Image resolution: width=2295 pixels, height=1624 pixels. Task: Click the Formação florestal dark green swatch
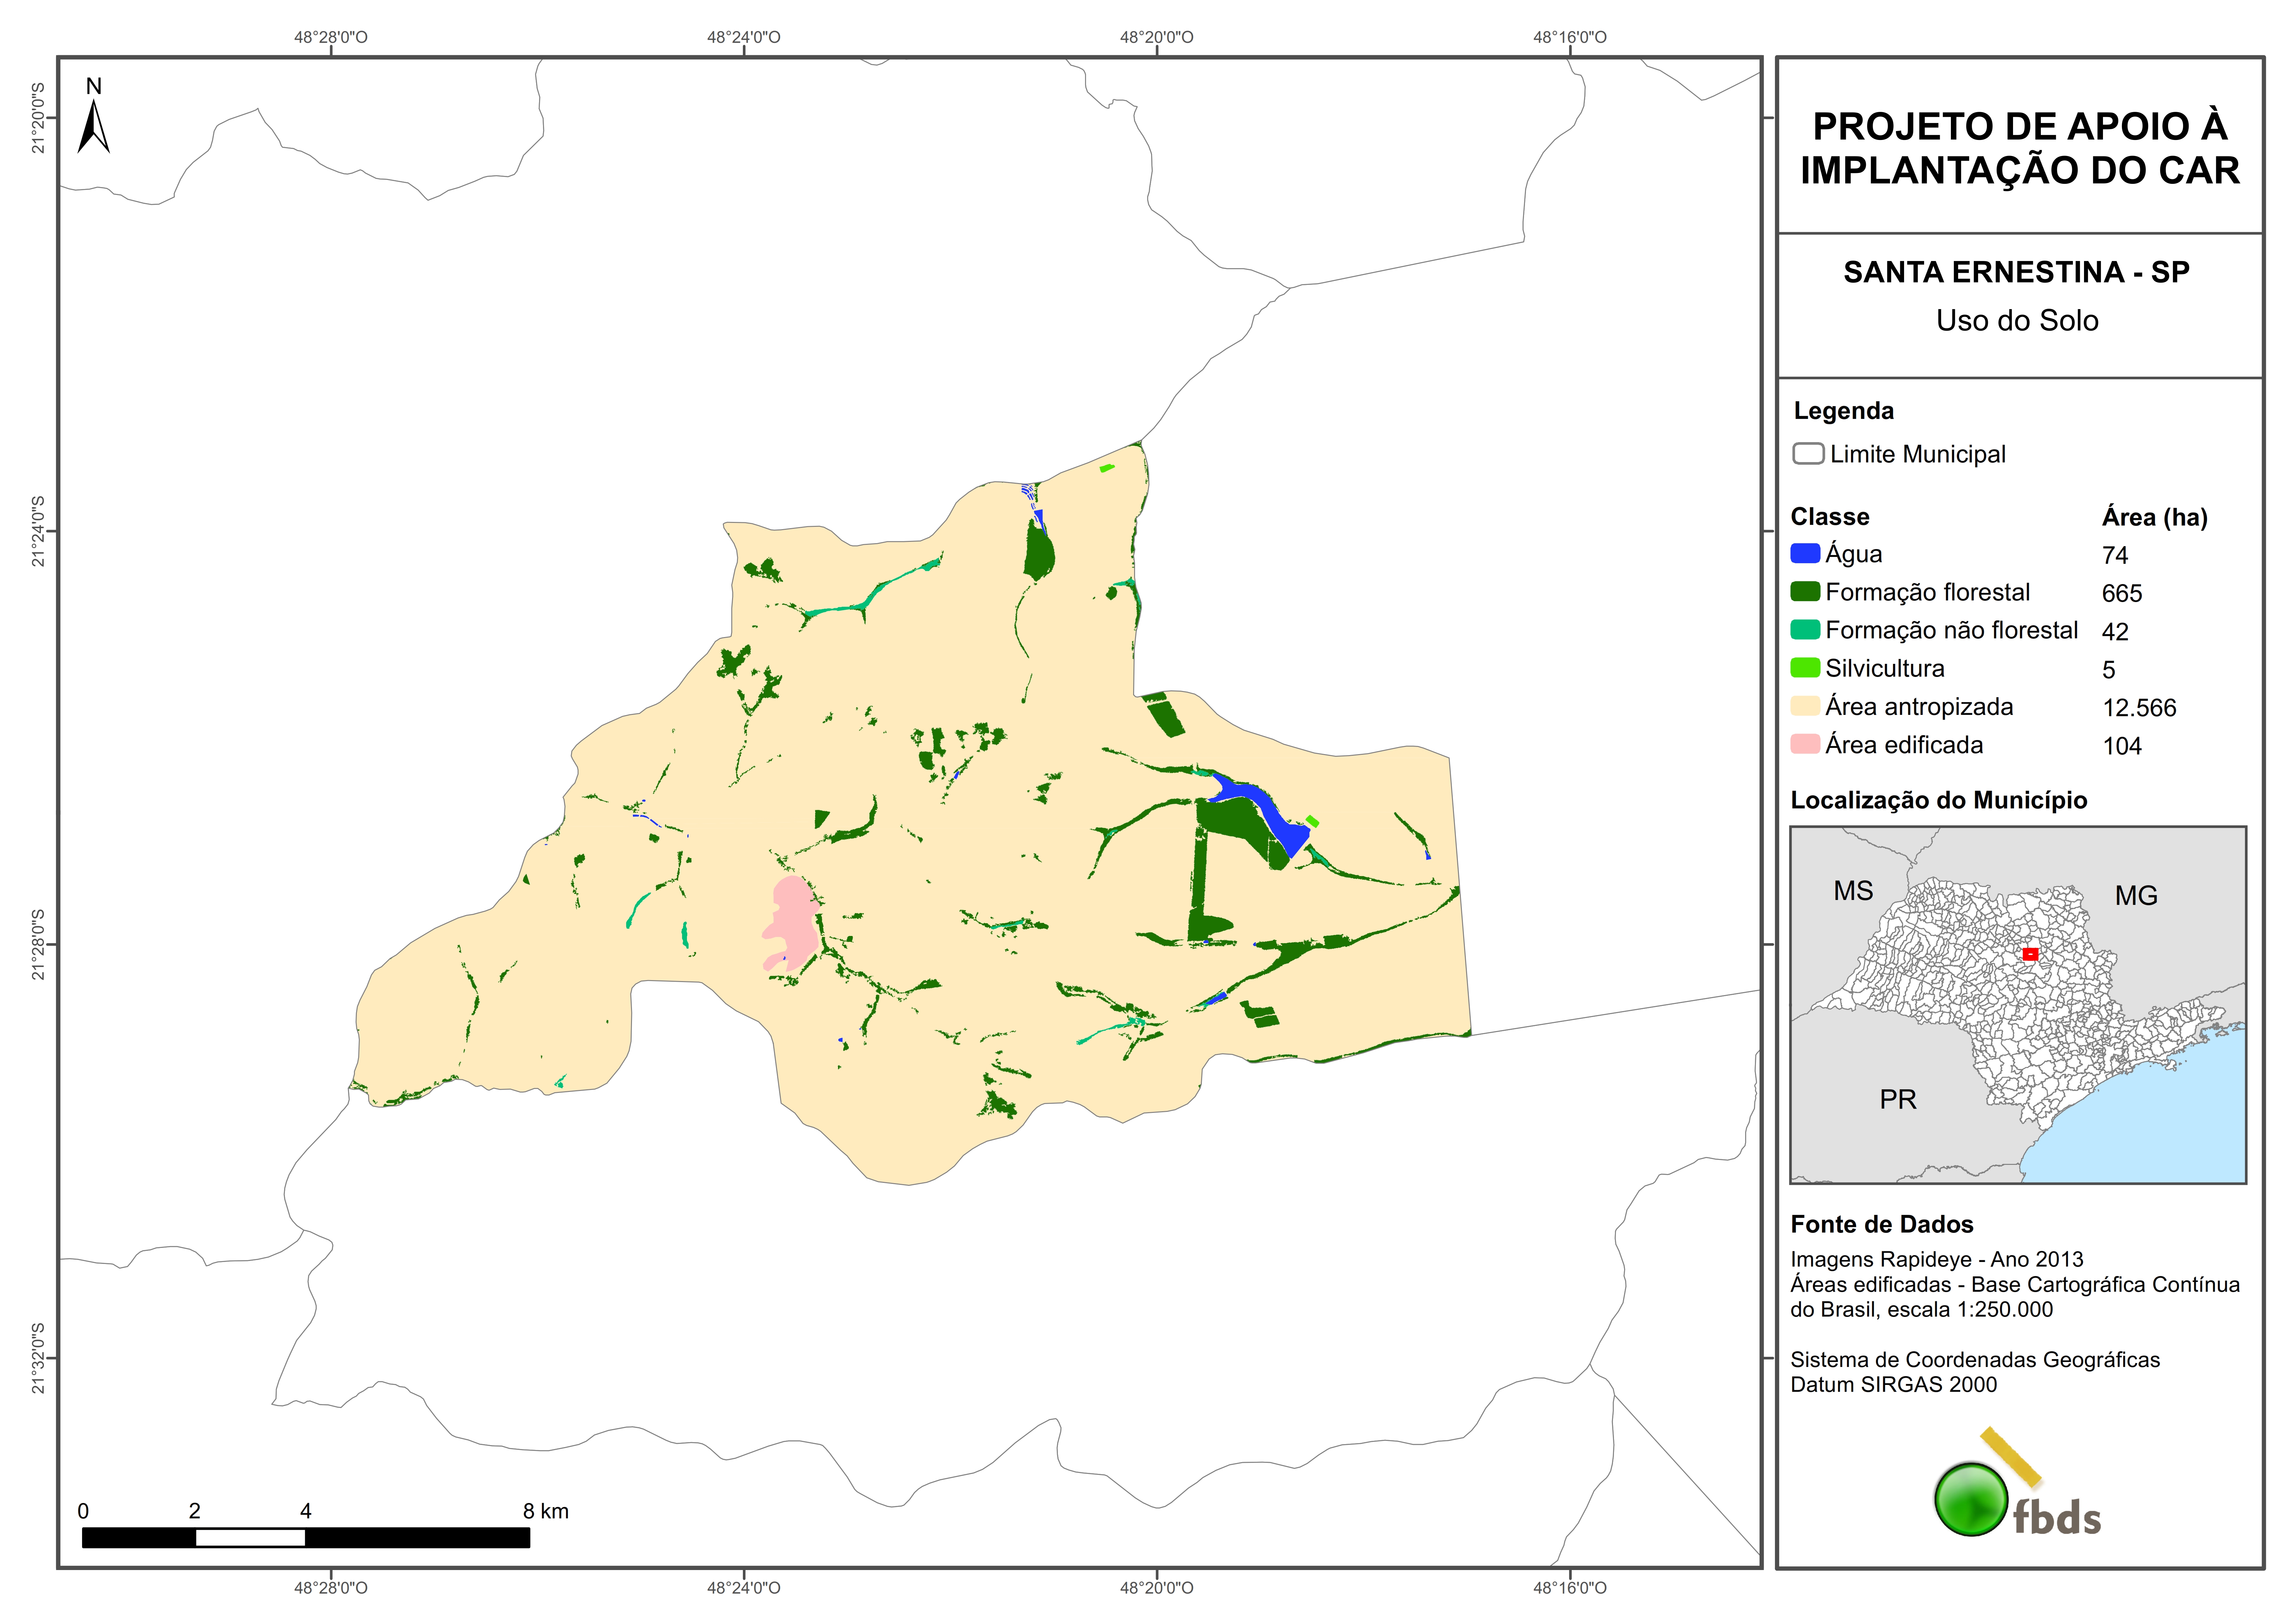tap(1805, 591)
